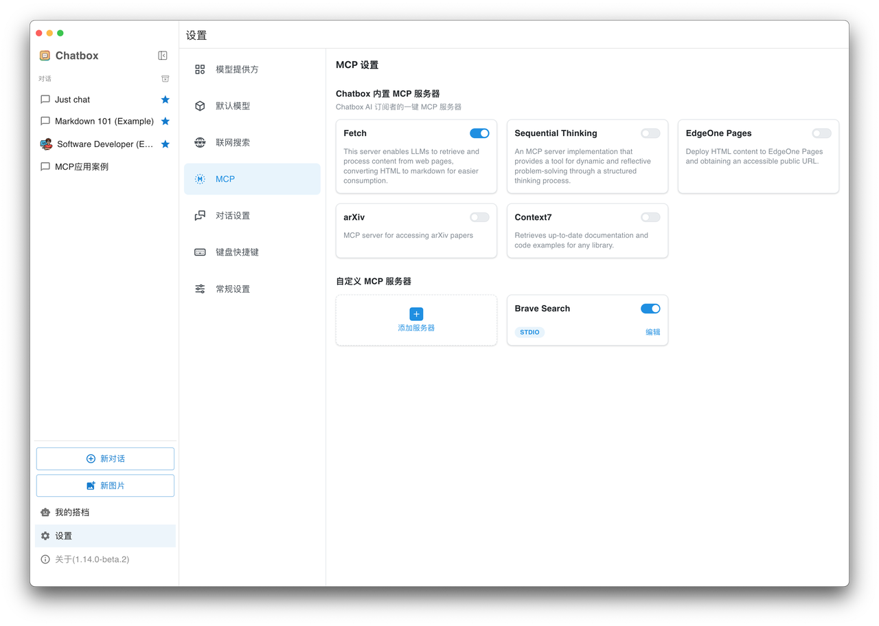
Task: Open 我的搭档 page
Action: click(x=105, y=513)
